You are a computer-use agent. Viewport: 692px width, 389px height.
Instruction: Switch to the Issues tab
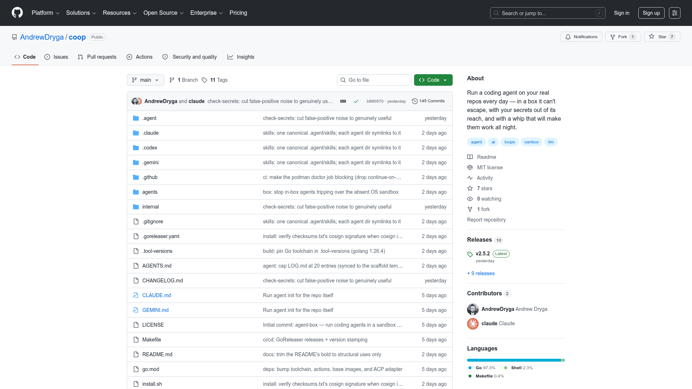pyautogui.click(x=56, y=57)
